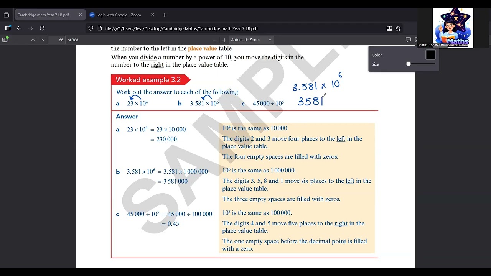Image resolution: width=491 pixels, height=276 pixels.
Task: Click the 'Answer' heading
Action: [127, 117]
